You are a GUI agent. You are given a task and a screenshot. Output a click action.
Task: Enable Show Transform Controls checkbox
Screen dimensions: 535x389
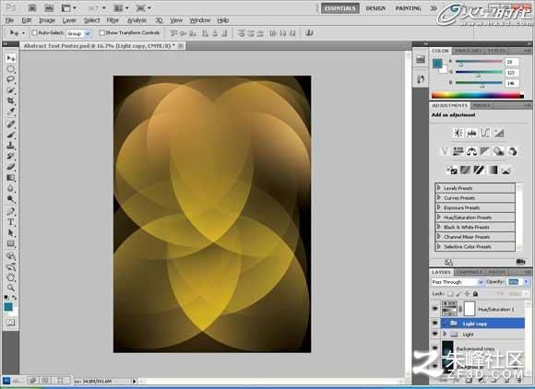pos(101,33)
